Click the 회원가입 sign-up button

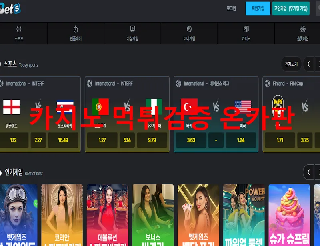[x=258, y=8]
